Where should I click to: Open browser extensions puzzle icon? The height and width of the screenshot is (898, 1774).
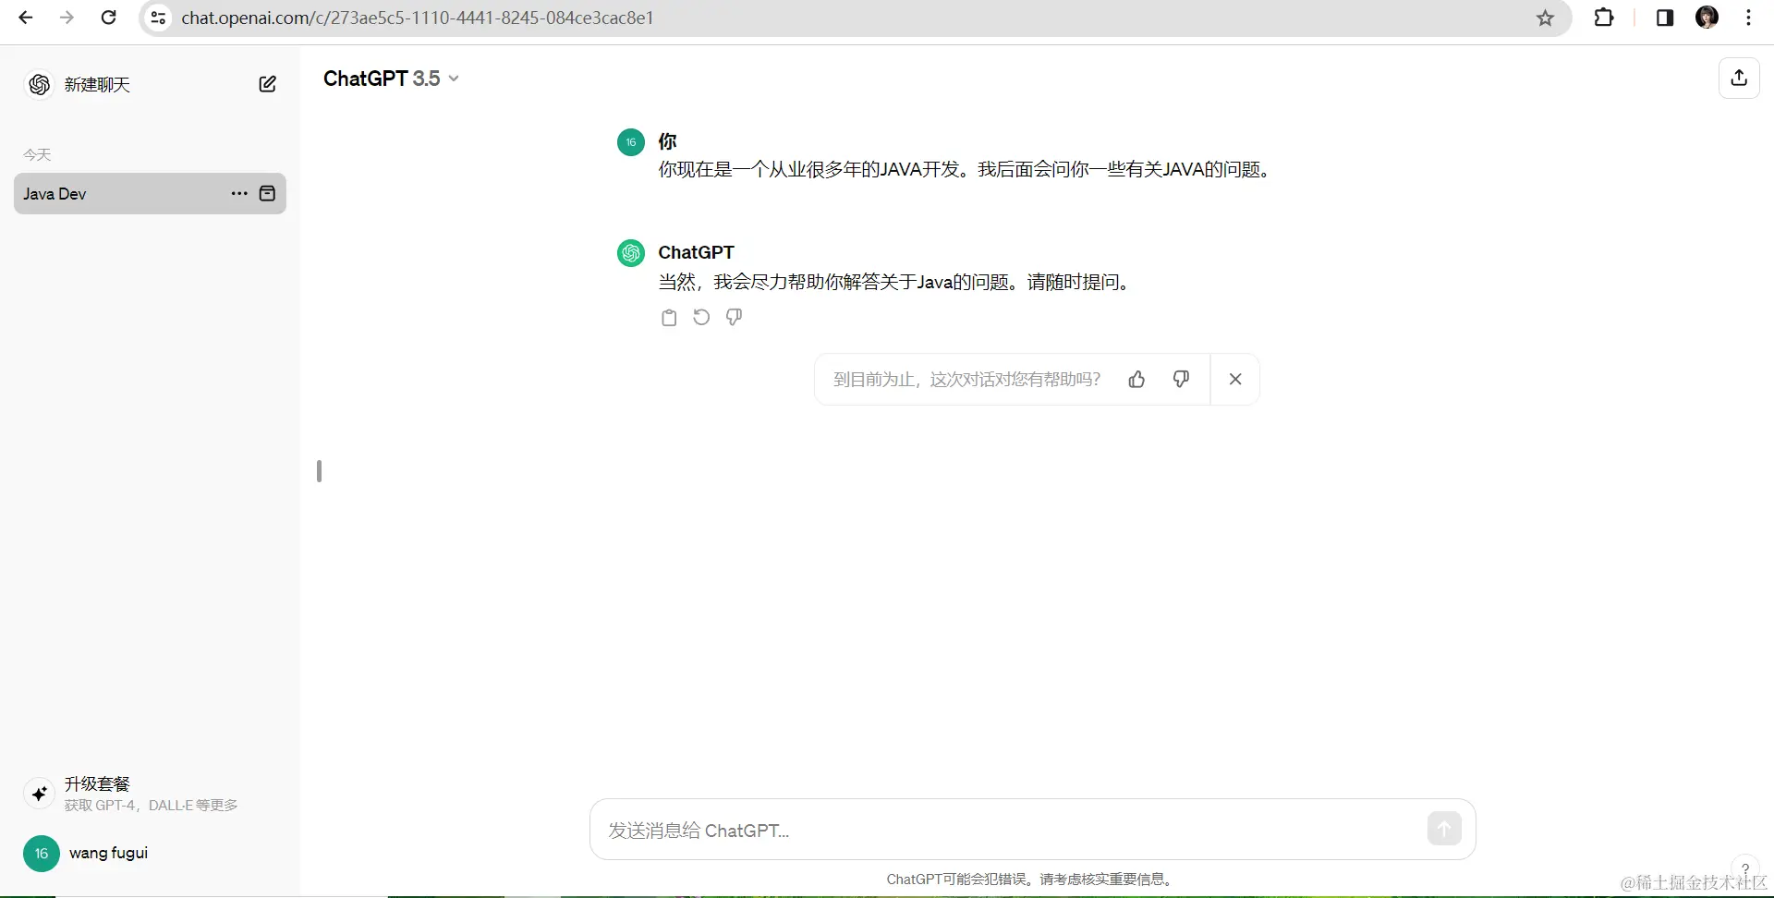click(1604, 18)
